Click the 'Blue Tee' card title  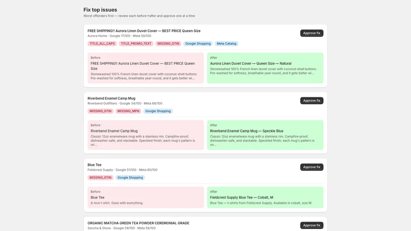coord(95,165)
